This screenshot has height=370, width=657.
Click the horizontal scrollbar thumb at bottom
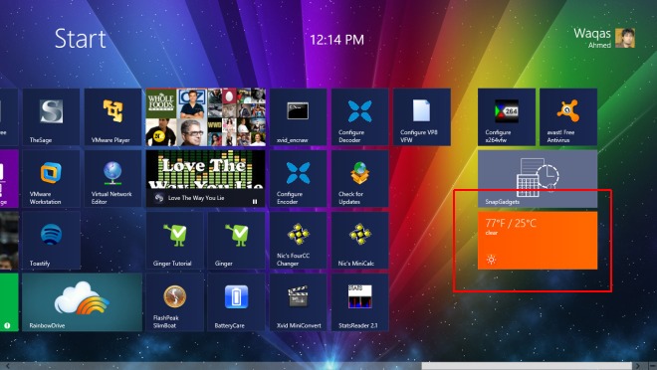527,366
